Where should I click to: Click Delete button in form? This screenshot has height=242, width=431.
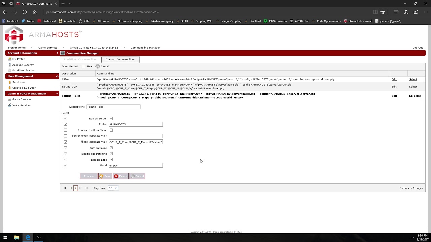pos(121,176)
